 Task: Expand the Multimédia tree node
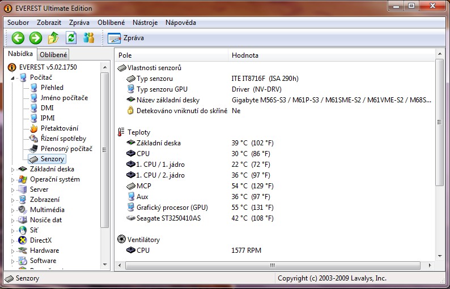tap(12, 210)
